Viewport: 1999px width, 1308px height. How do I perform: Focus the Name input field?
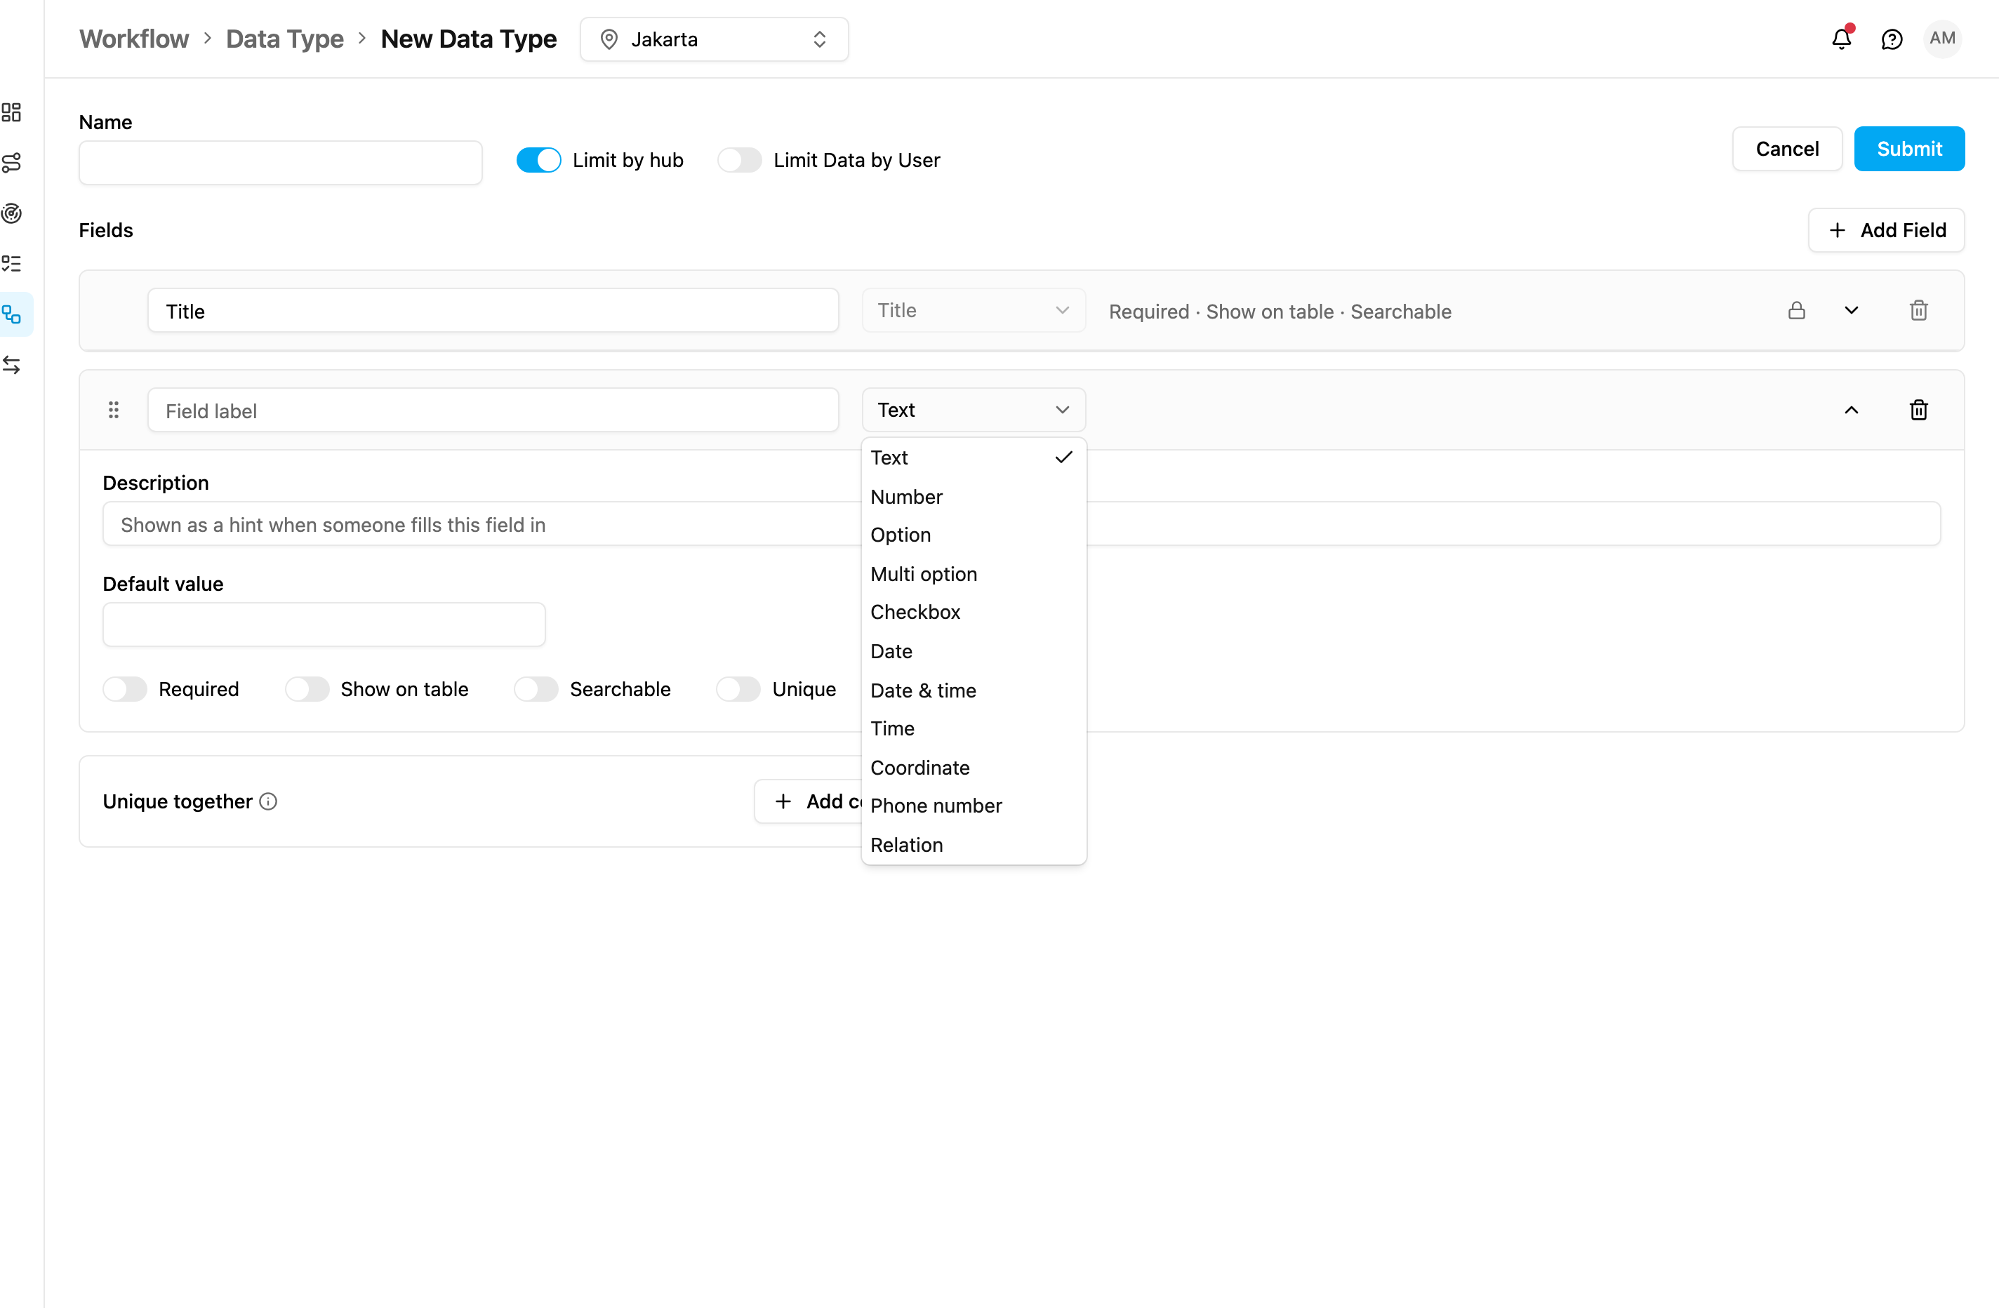click(x=281, y=163)
